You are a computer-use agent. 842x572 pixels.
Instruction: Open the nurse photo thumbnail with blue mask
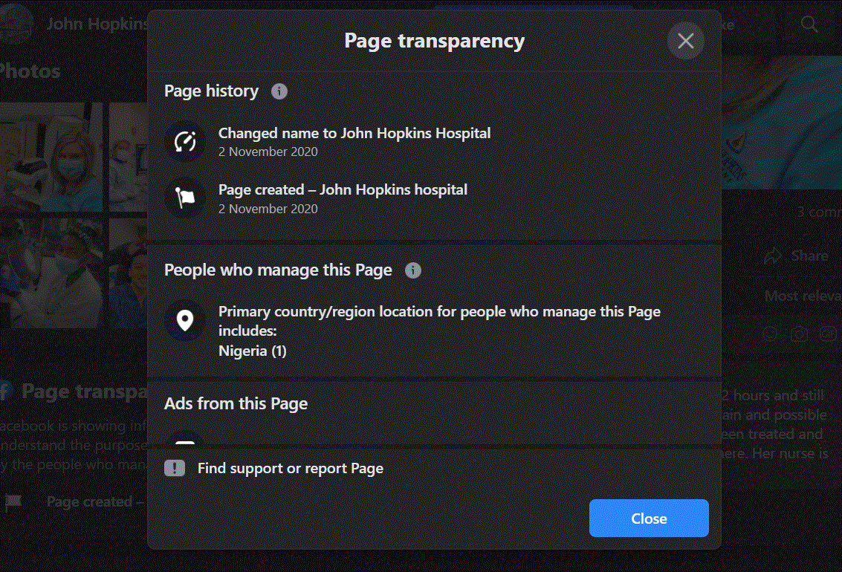click(x=51, y=157)
